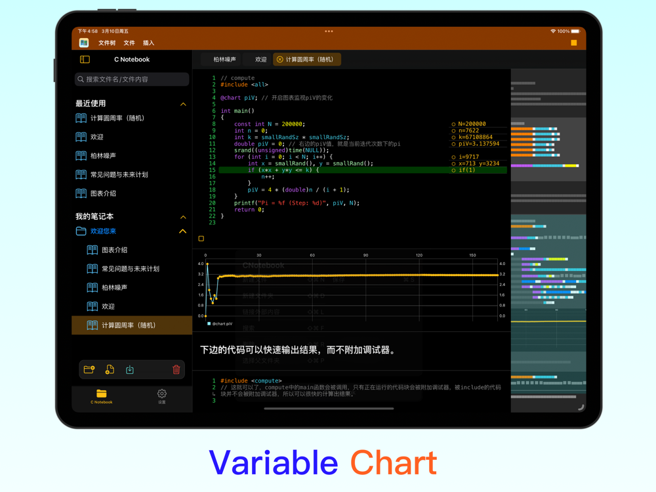Click the @chart piV legend entry
Image resolution: width=656 pixels, height=492 pixels.
220,324
